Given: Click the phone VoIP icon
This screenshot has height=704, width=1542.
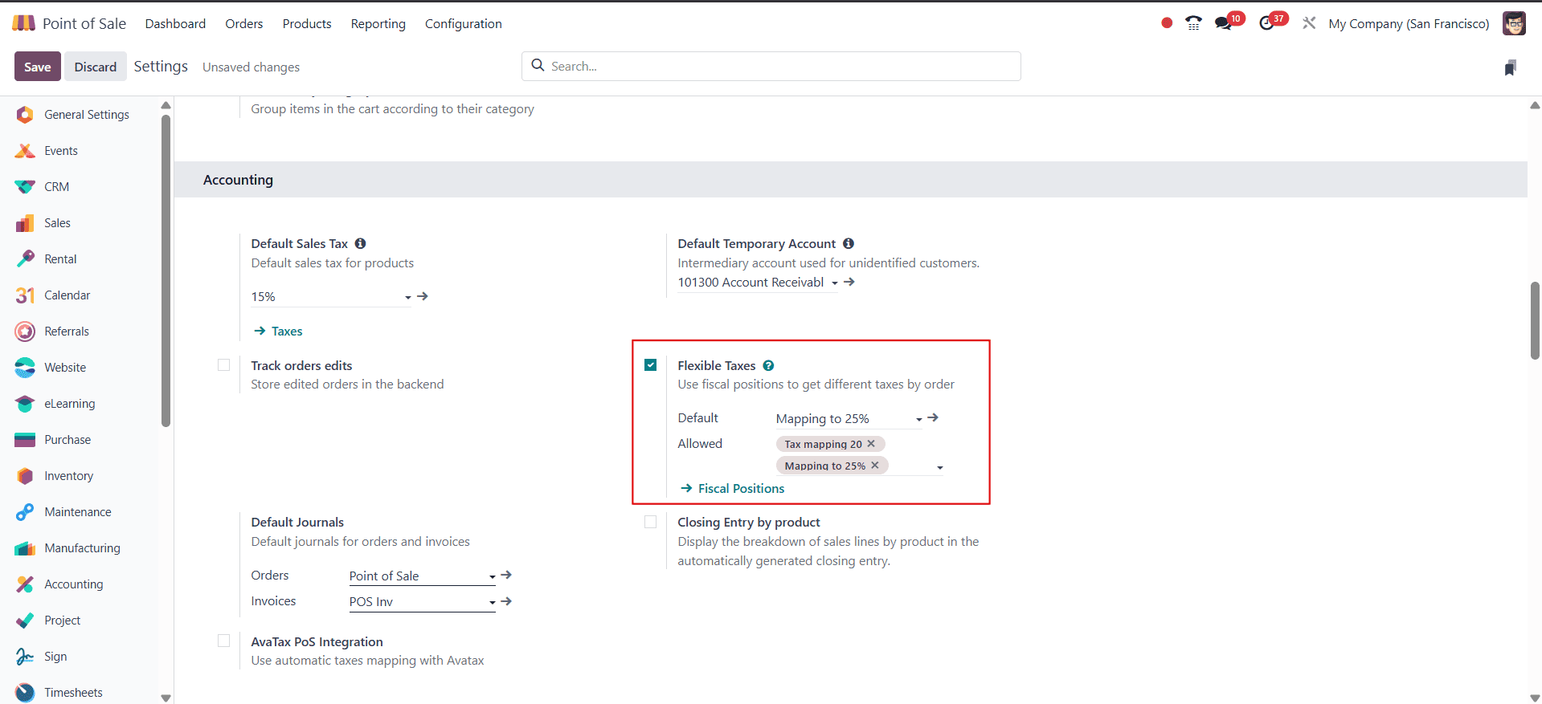Looking at the screenshot, I should click(1194, 23).
